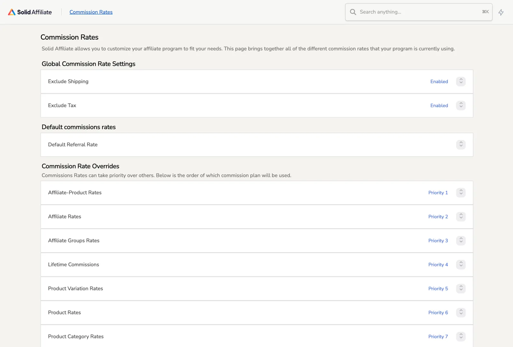Viewport: 513px width, 347px height.
Task: Click Enabled status for Exclude Shipping
Action: (x=439, y=82)
